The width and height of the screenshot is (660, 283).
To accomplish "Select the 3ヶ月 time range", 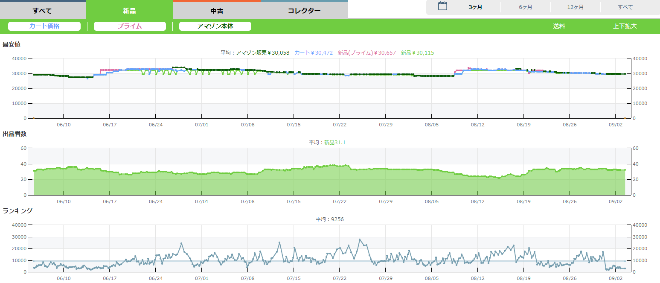I will pos(475,7).
